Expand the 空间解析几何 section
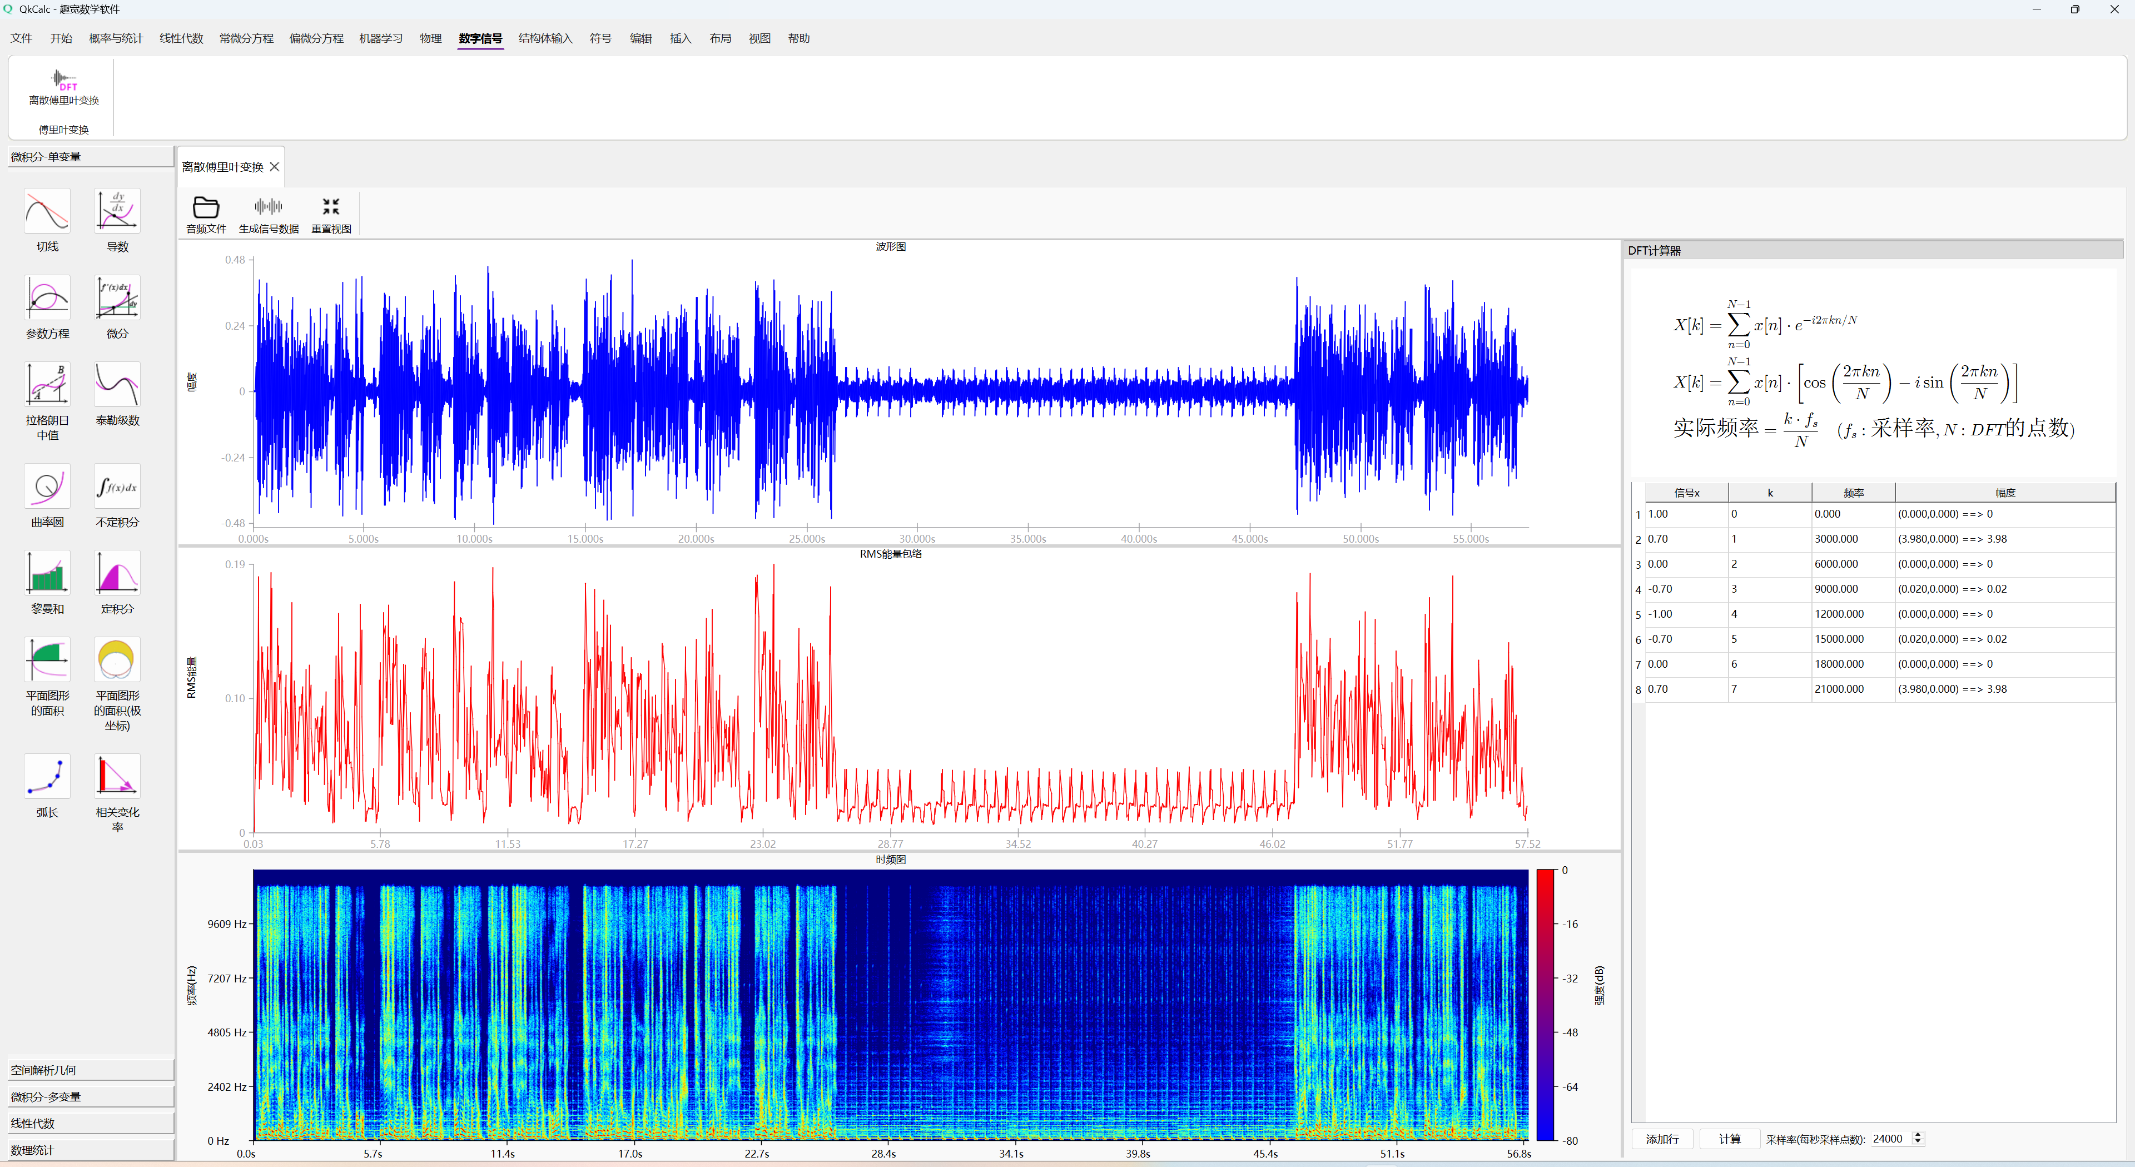This screenshot has width=2135, height=1167. (90, 1070)
